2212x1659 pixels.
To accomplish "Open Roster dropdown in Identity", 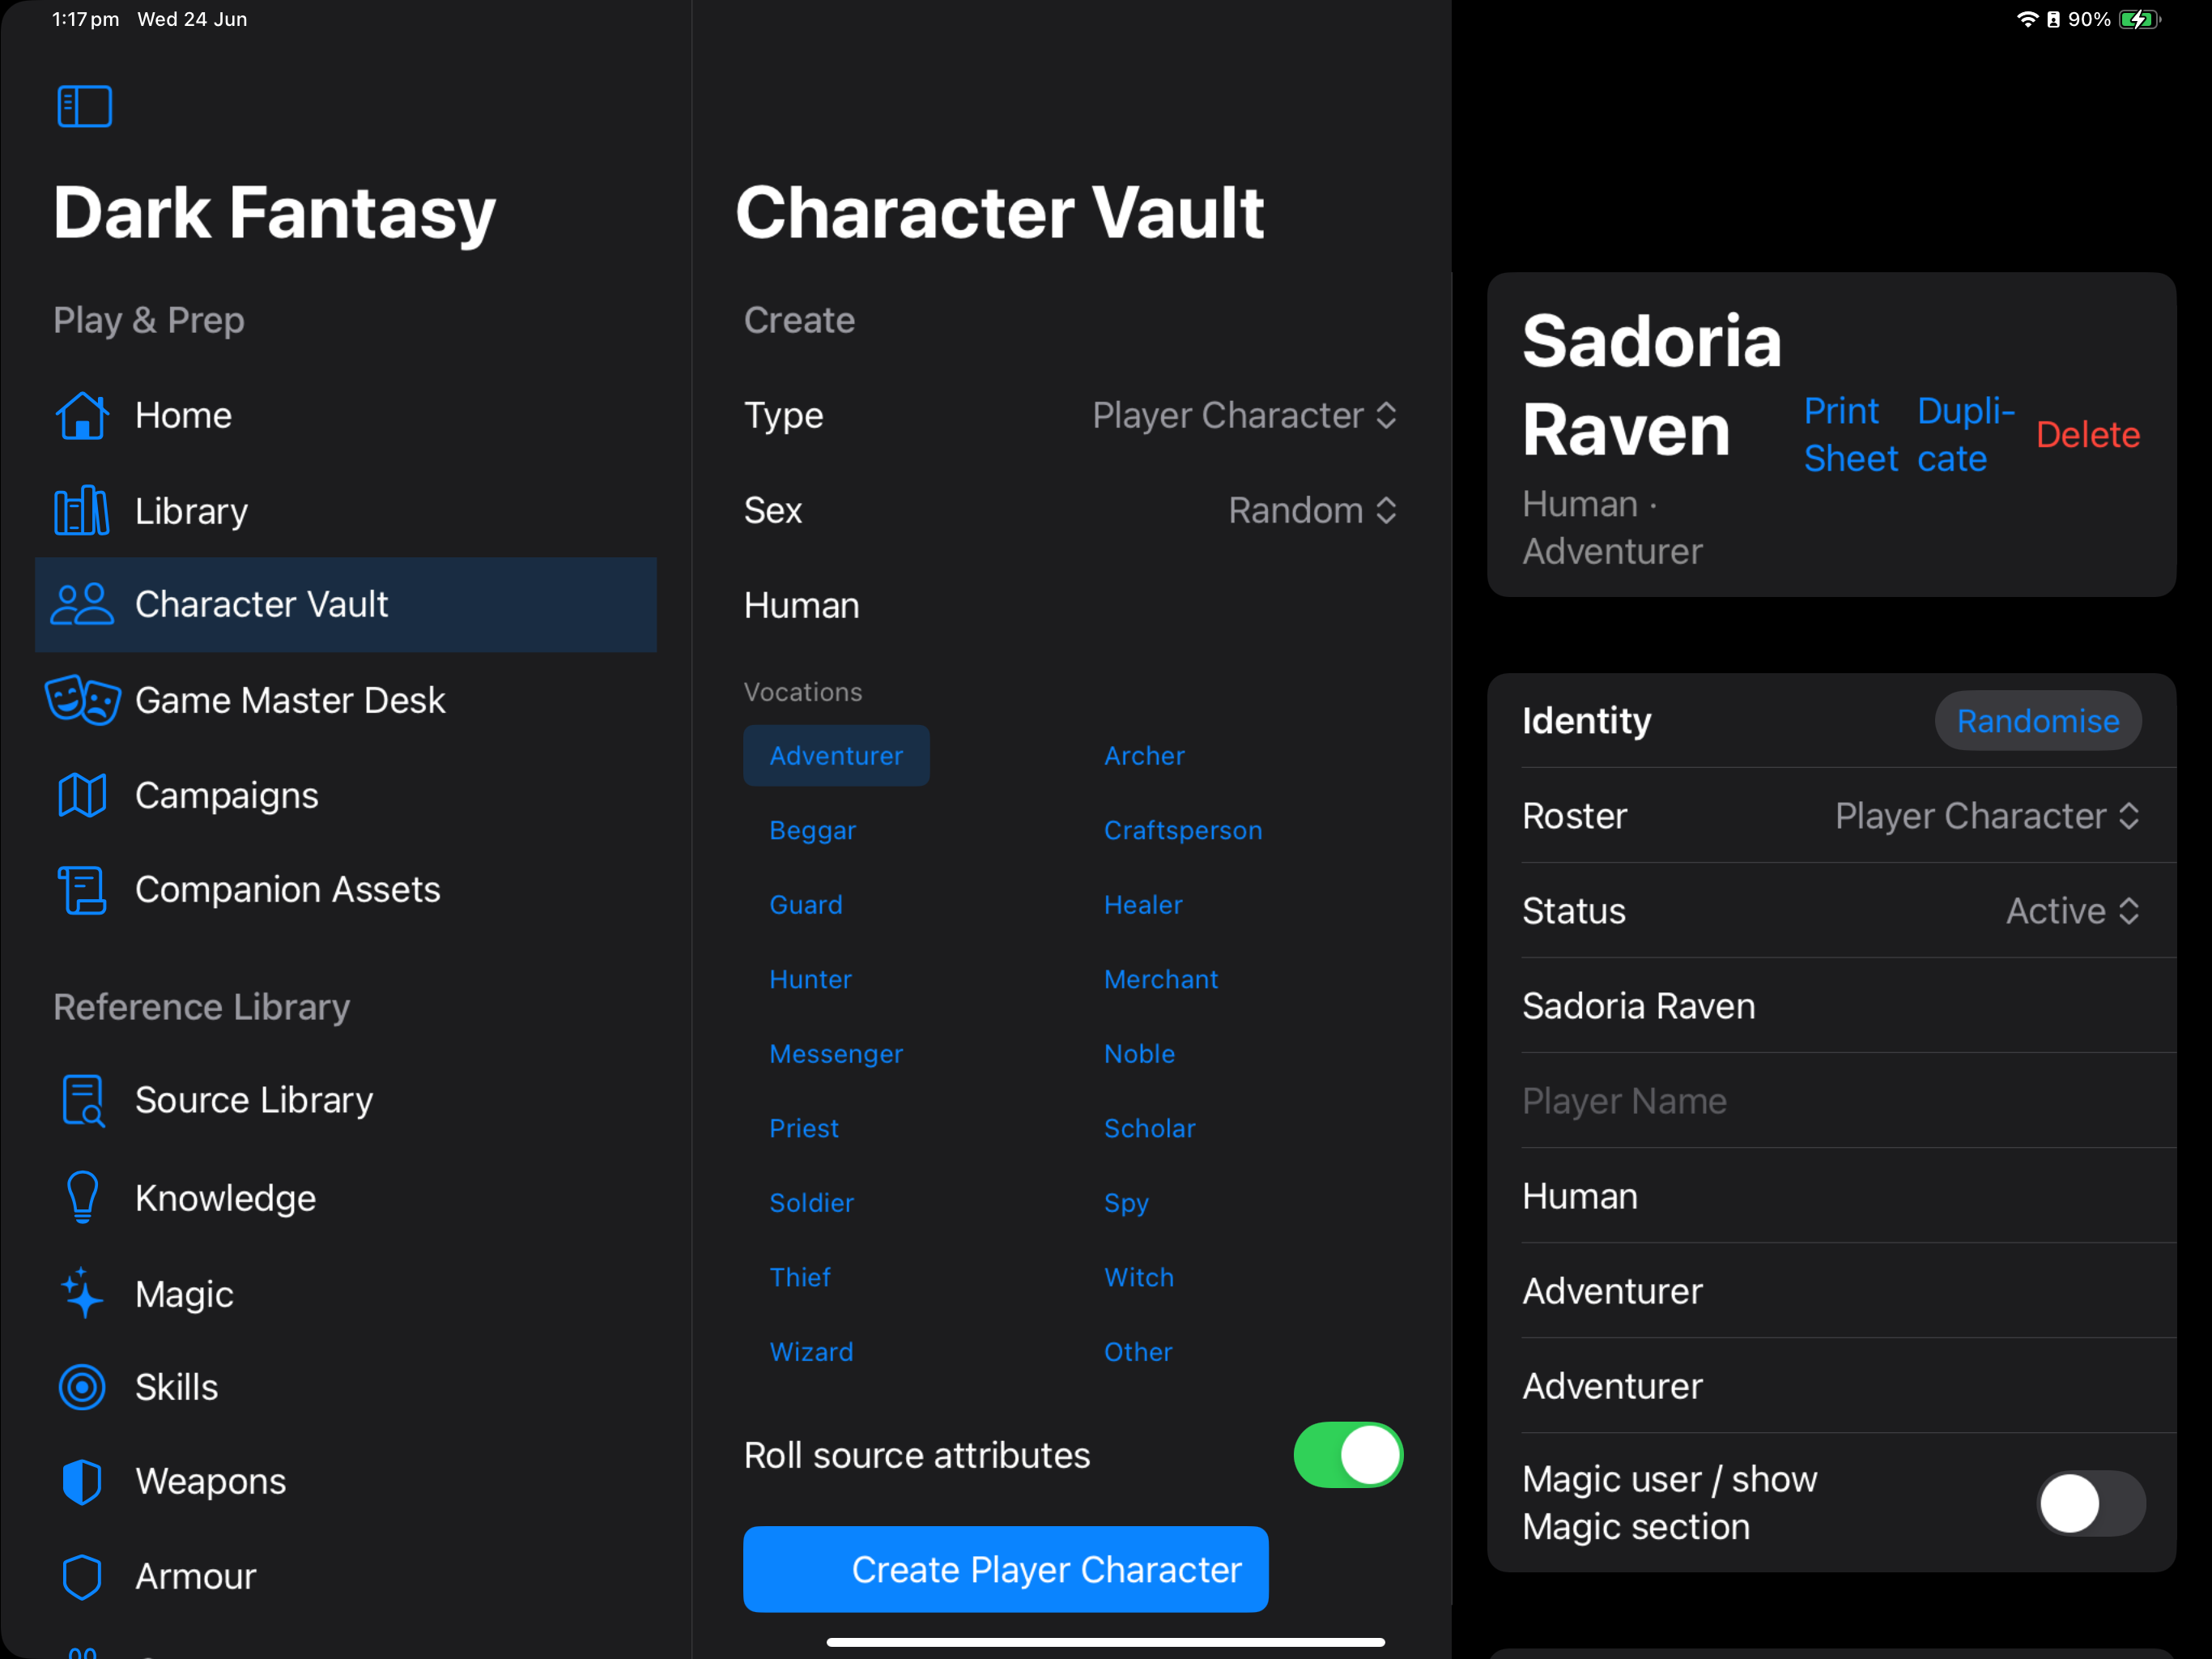I will [x=1987, y=816].
